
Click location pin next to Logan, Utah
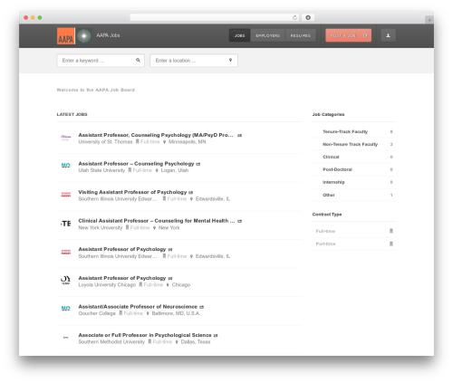click(x=157, y=170)
